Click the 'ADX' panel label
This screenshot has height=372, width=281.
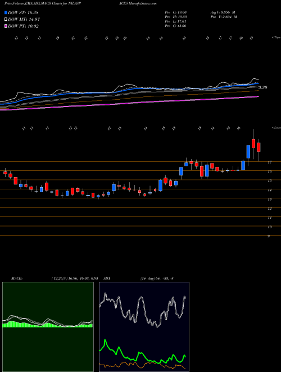[x=107, y=278]
